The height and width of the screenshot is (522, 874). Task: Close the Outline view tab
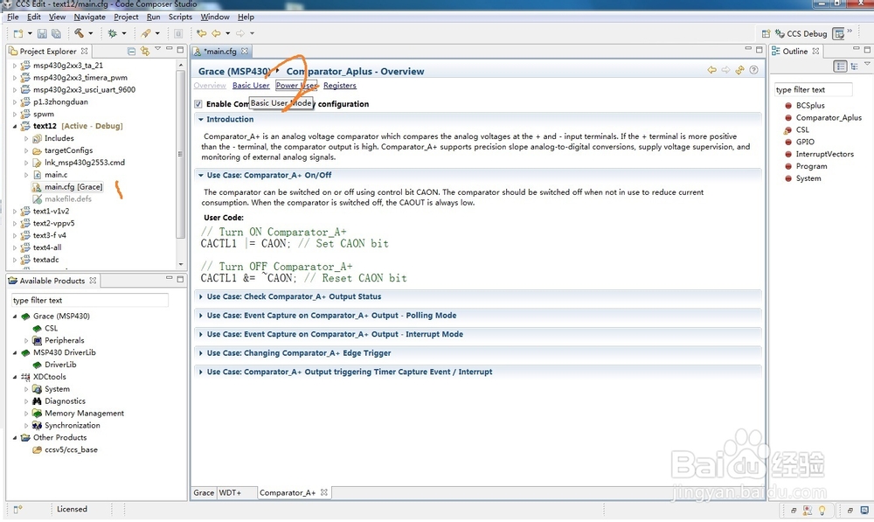pyautogui.click(x=815, y=52)
